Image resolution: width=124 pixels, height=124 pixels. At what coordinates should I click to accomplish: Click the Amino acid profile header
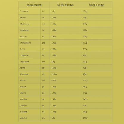pos(34,5)
